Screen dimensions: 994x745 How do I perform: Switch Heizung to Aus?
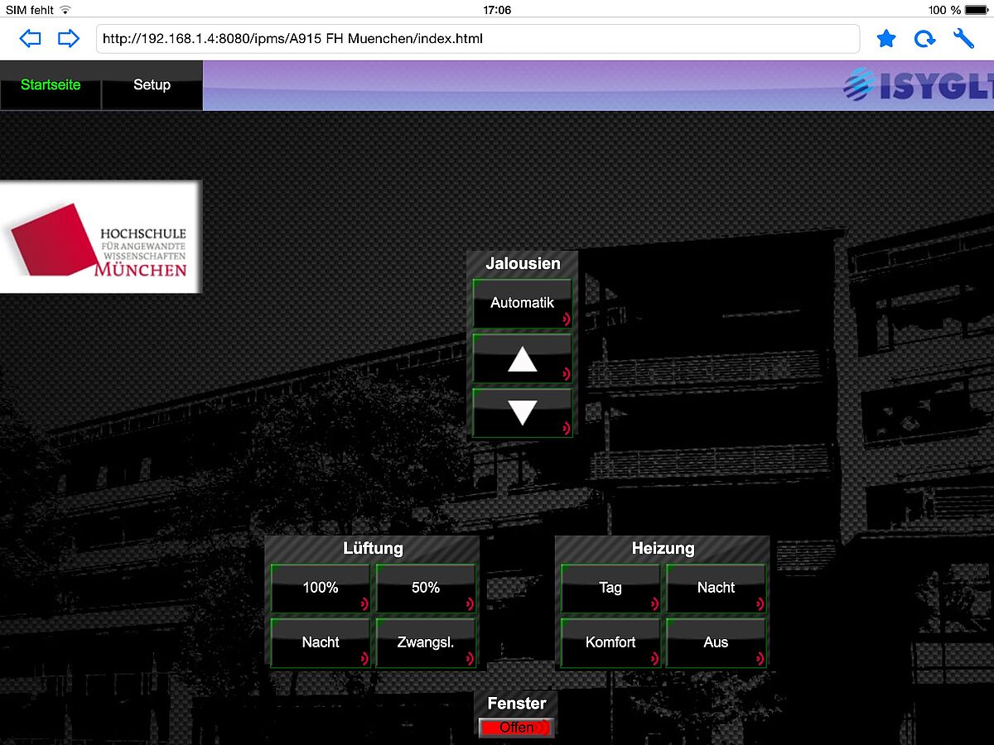coord(716,642)
